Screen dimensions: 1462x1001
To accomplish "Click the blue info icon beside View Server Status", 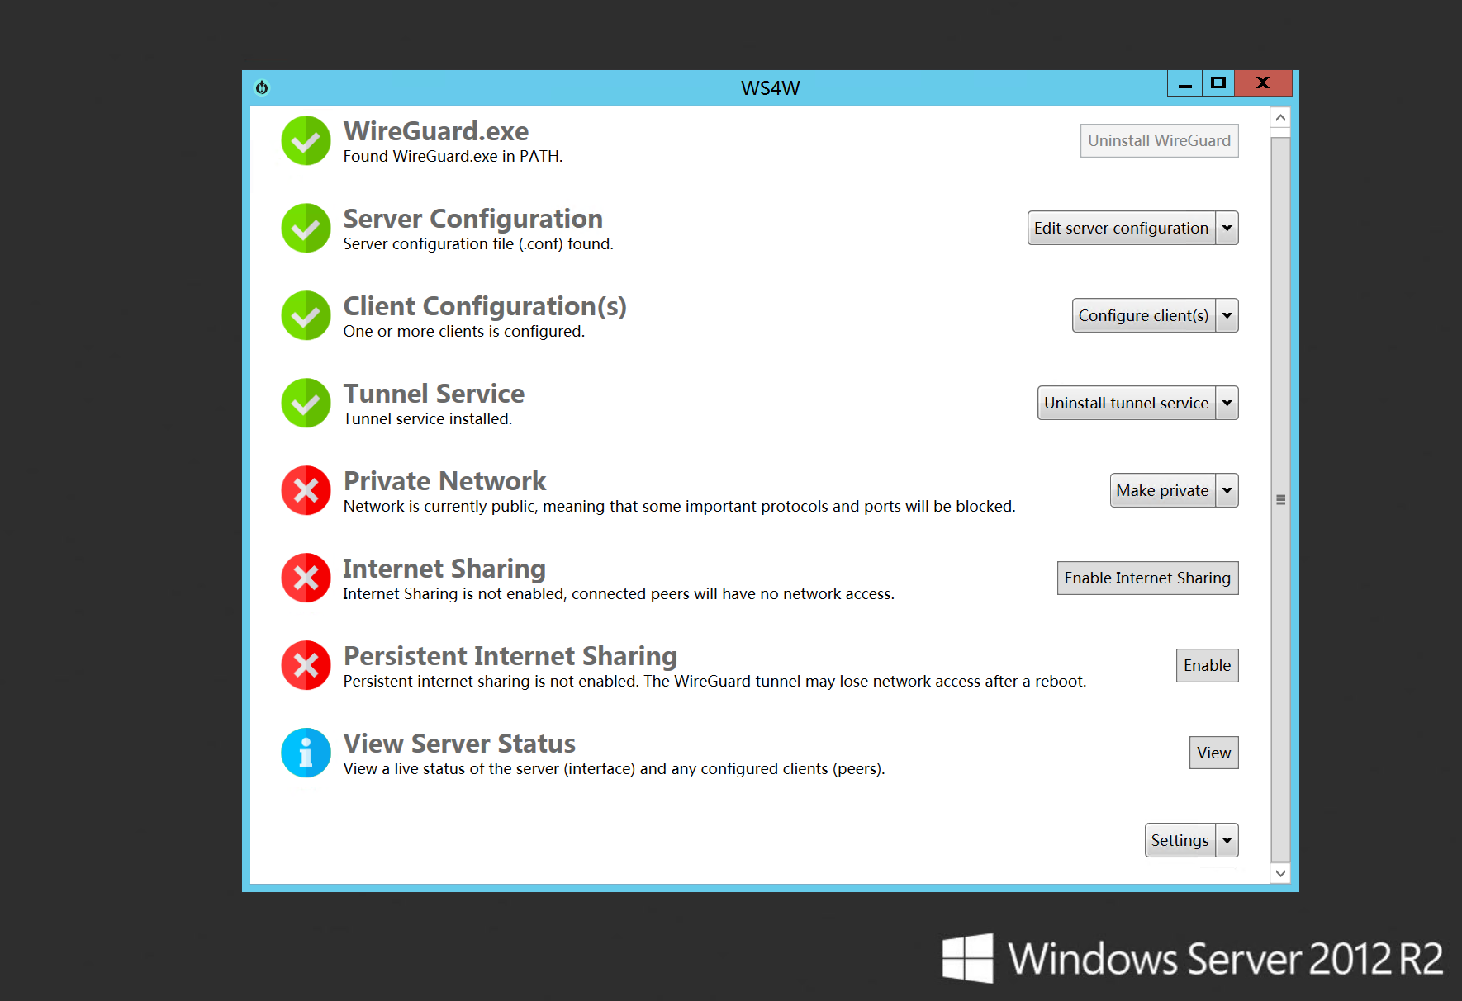I will point(306,753).
